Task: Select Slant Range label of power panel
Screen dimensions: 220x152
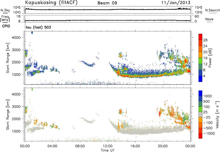Action: [8, 58]
